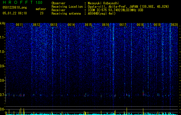
Task: Click the 0.7 kHz frequency label
Action: (2, 95)
